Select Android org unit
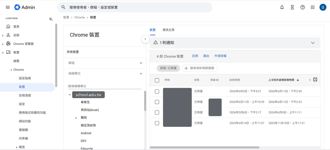 (x=86, y=133)
